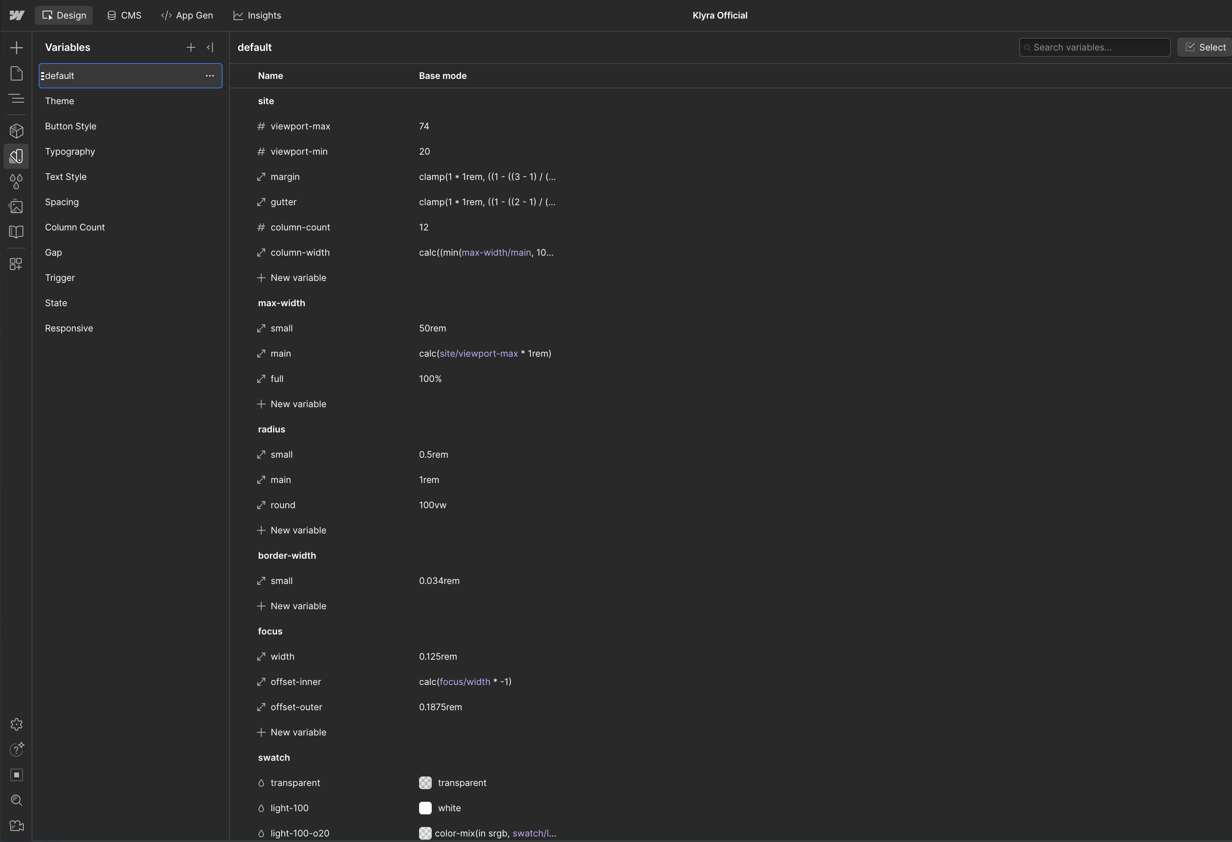Image resolution: width=1232 pixels, height=842 pixels.
Task: Select the Typography collection
Action: click(70, 152)
